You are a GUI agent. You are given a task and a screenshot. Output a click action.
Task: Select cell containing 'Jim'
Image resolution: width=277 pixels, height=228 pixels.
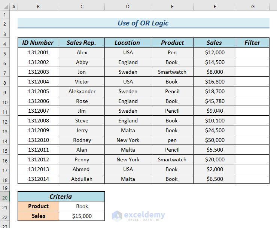82,111
